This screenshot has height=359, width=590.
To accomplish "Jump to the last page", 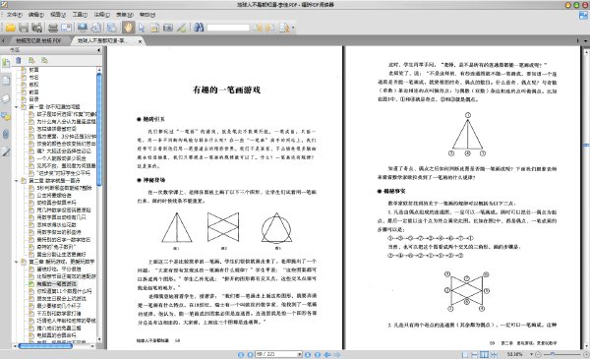I will pyautogui.click(x=318, y=354).
